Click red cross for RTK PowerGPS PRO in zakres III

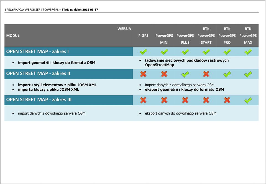click(227, 100)
